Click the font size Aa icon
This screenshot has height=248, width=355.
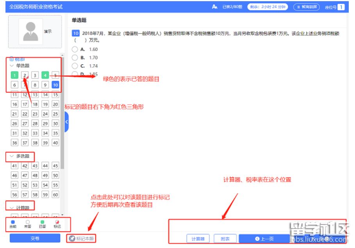(x=214, y=7)
